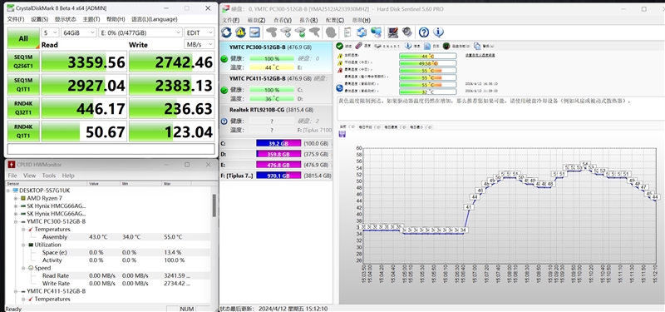This screenshot has height=312, width=665.
Task: Click the yellow warning triangle toolbar icon
Action: click(240, 32)
